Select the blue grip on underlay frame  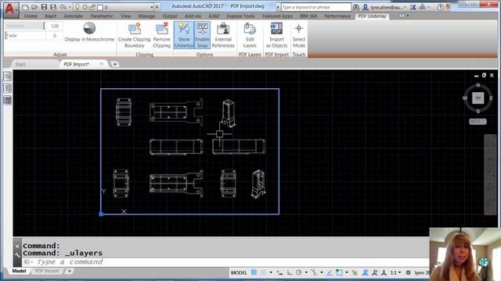[x=101, y=214]
